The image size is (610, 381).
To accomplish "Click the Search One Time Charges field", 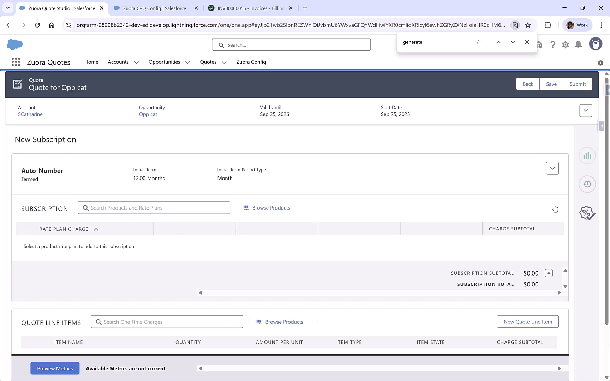I will click(x=167, y=321).
